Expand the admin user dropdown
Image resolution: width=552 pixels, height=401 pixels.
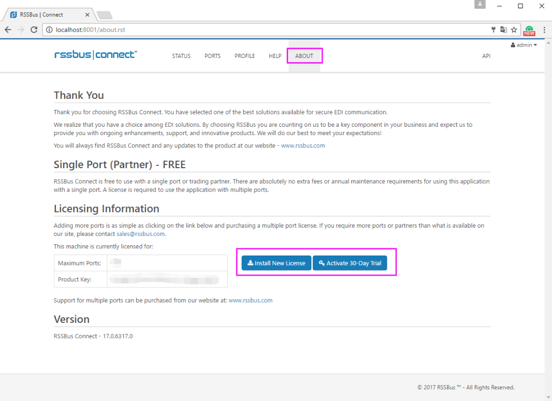[524, 45]
